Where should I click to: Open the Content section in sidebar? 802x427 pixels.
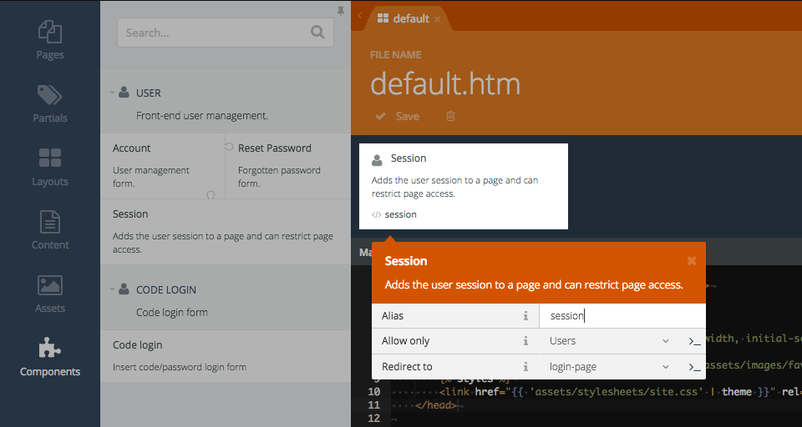[50, 230]
